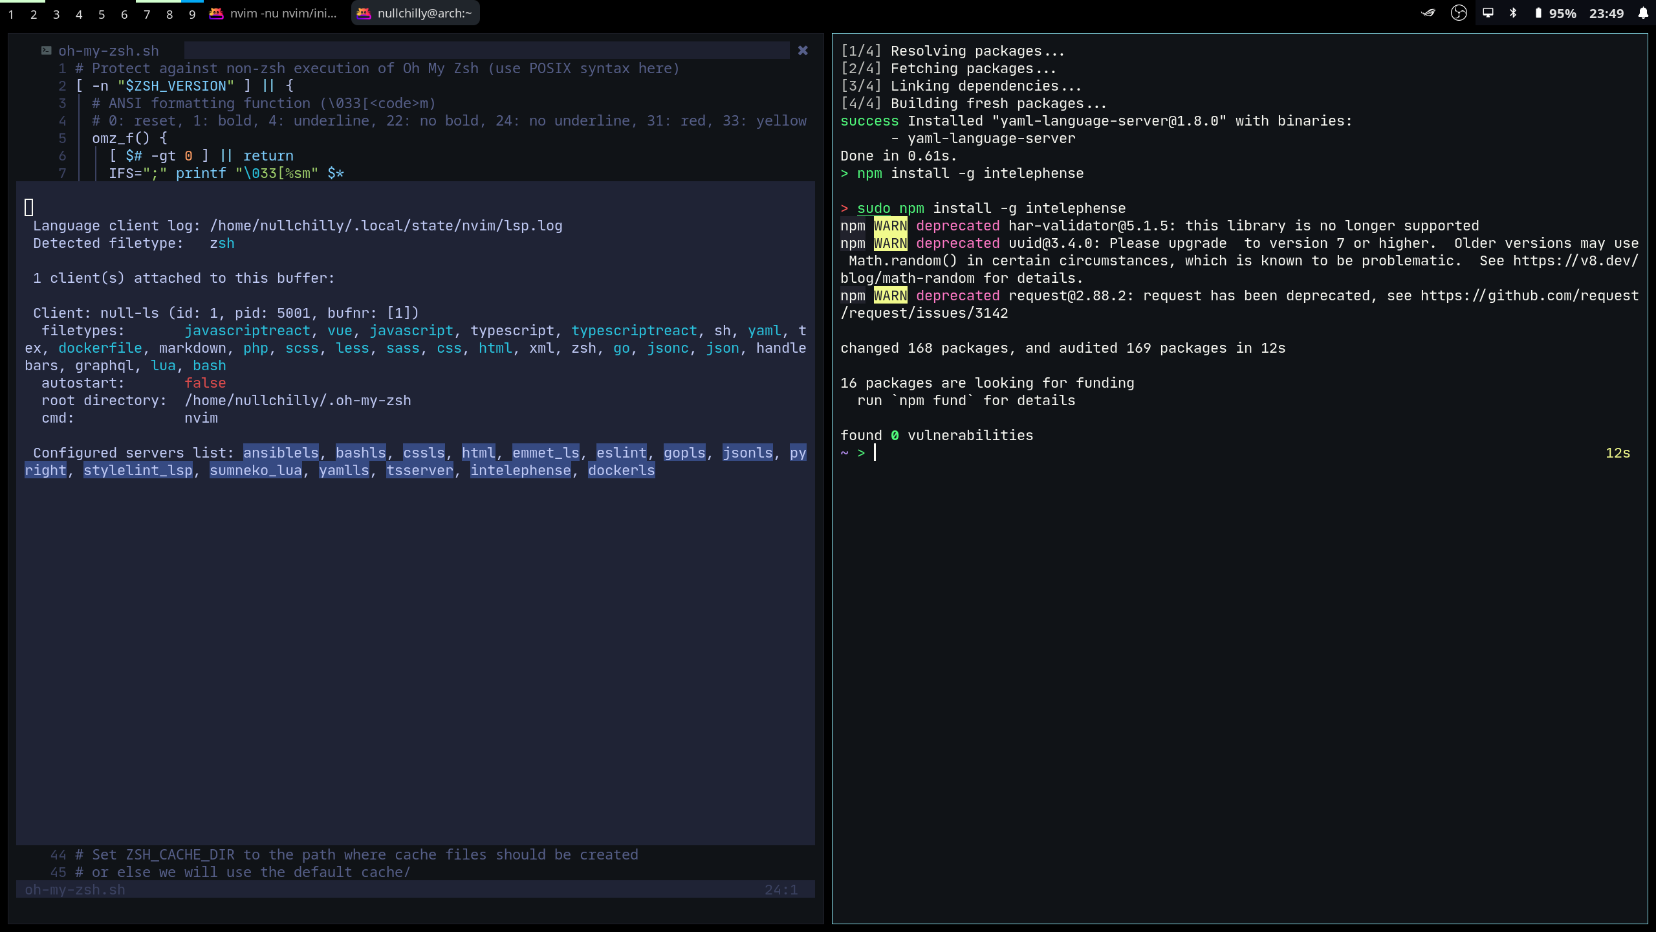Focus the nvim -nu window title

click(283, 12)
